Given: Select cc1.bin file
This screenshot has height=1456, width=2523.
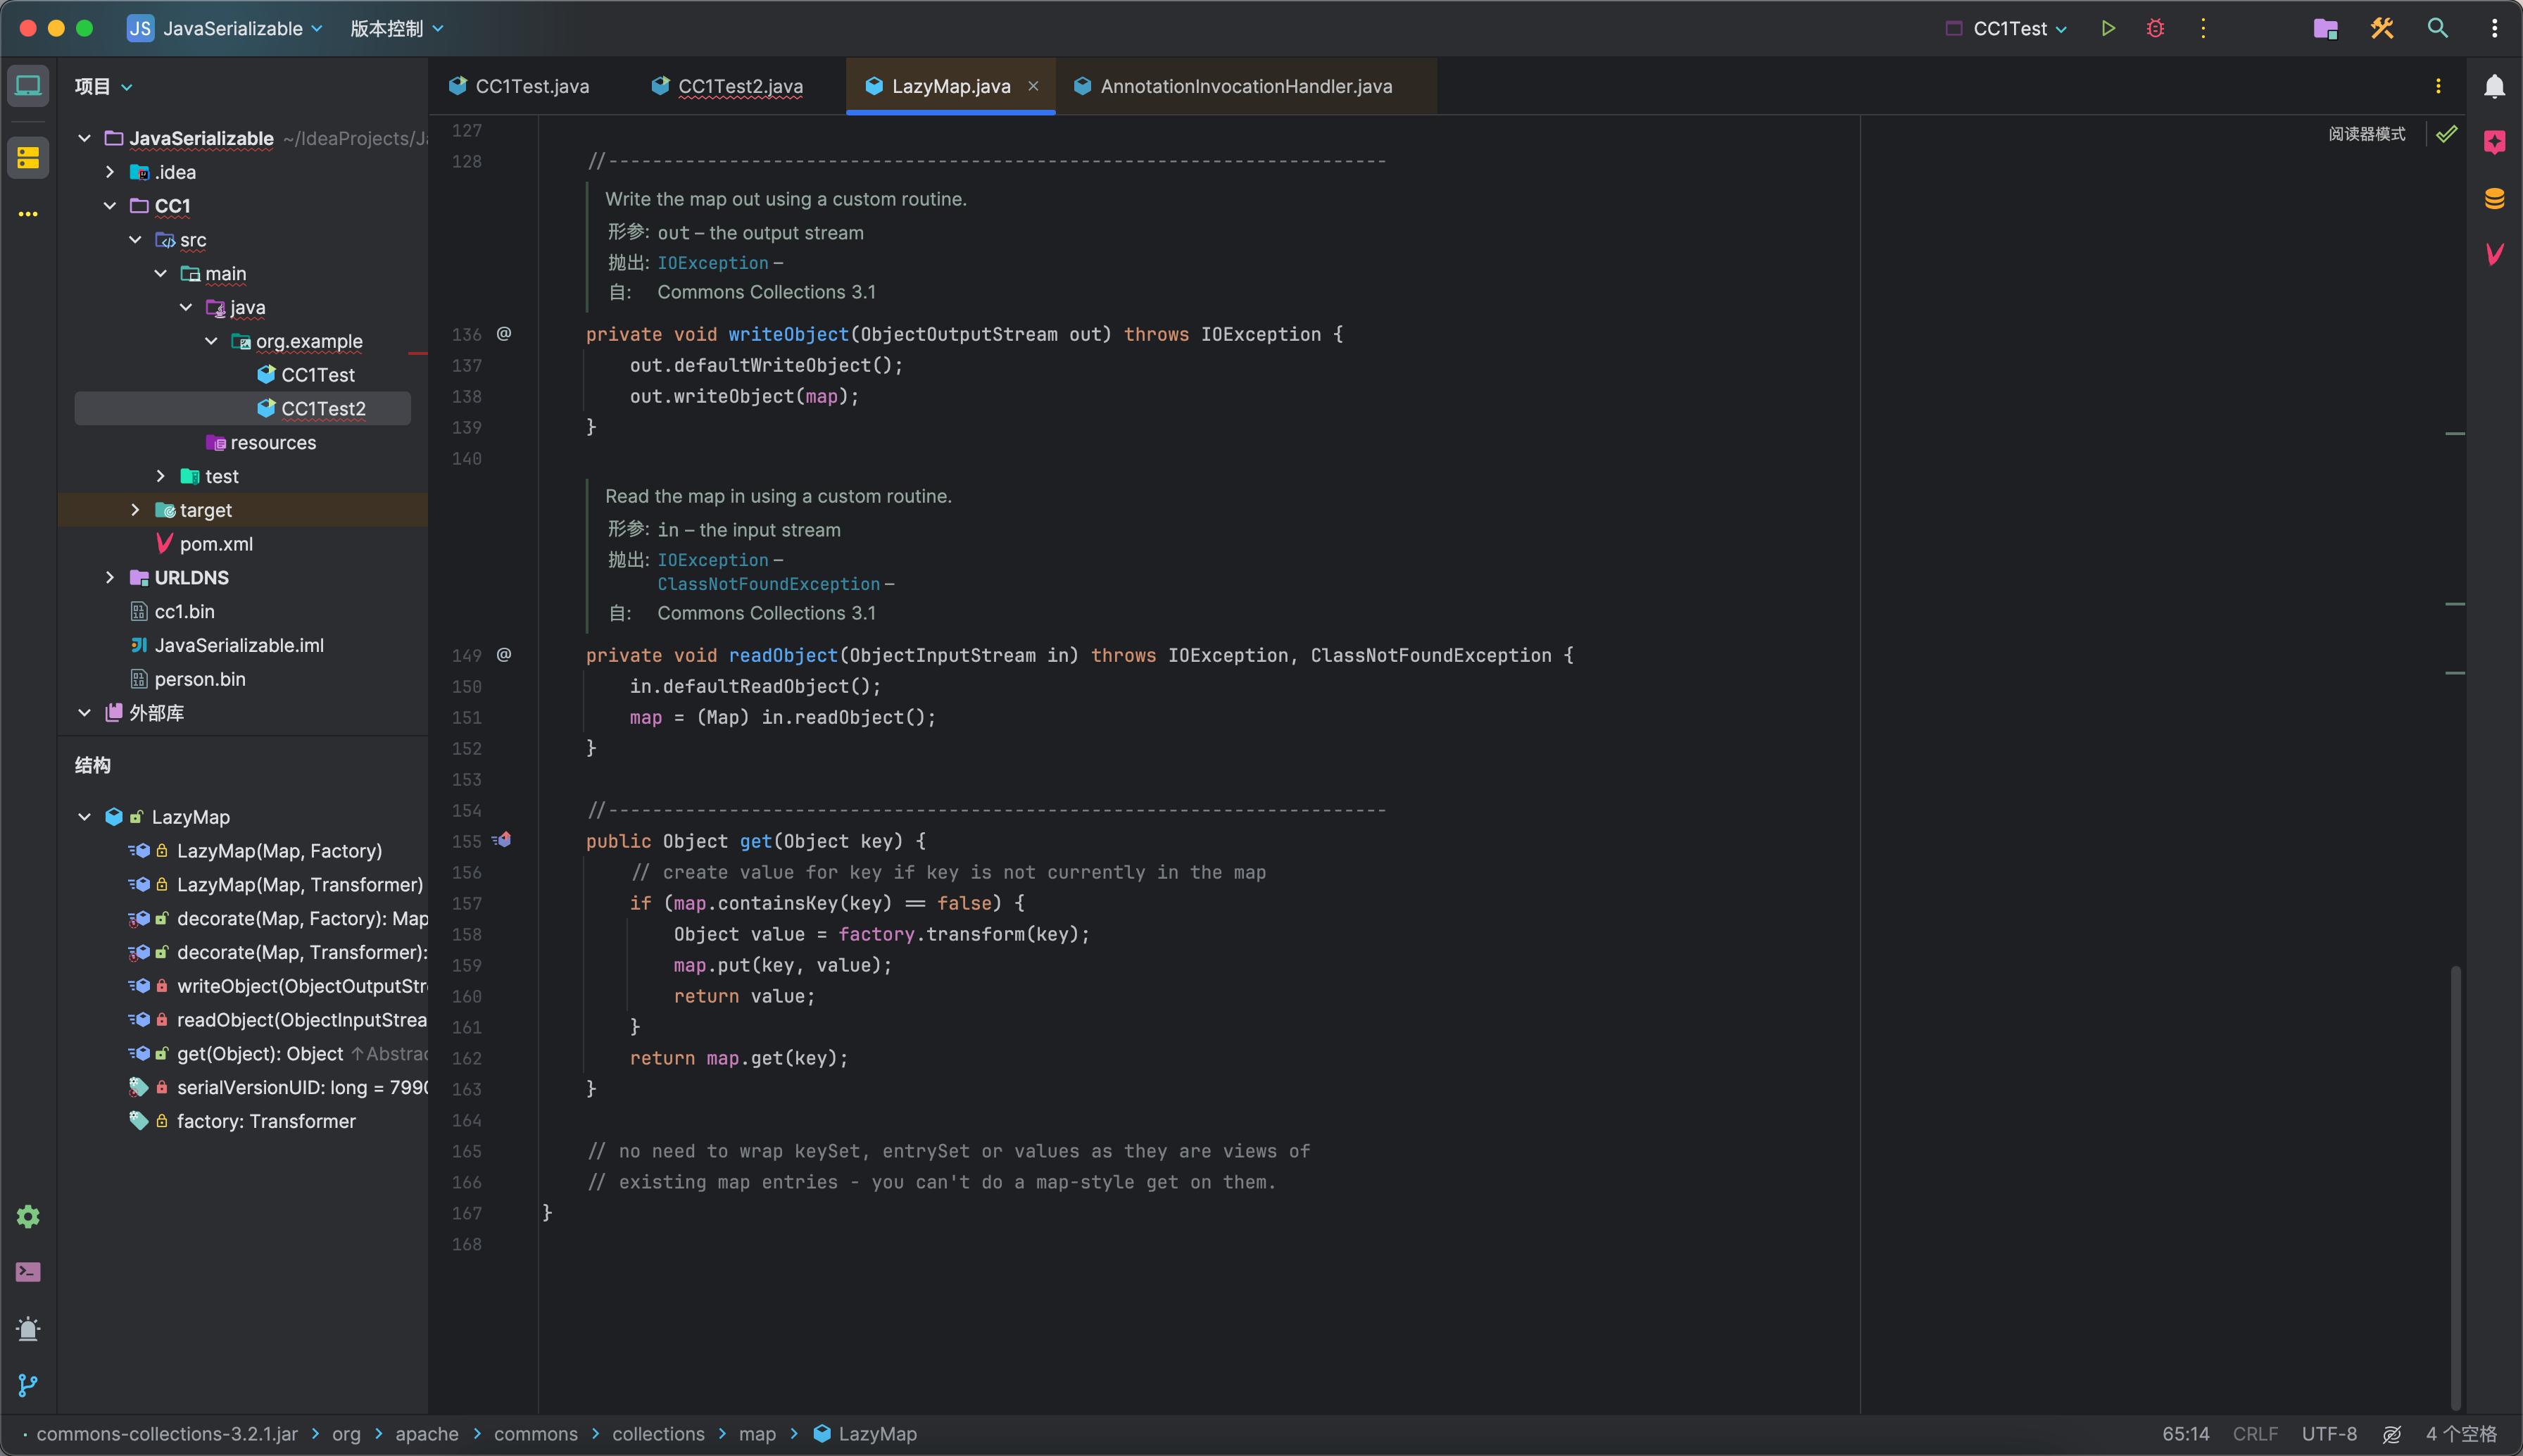Looking at the screenshot, I should pos(172,611).
